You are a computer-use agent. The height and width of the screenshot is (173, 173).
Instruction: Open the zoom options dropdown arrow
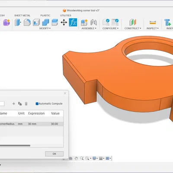[x=91, y=158]
